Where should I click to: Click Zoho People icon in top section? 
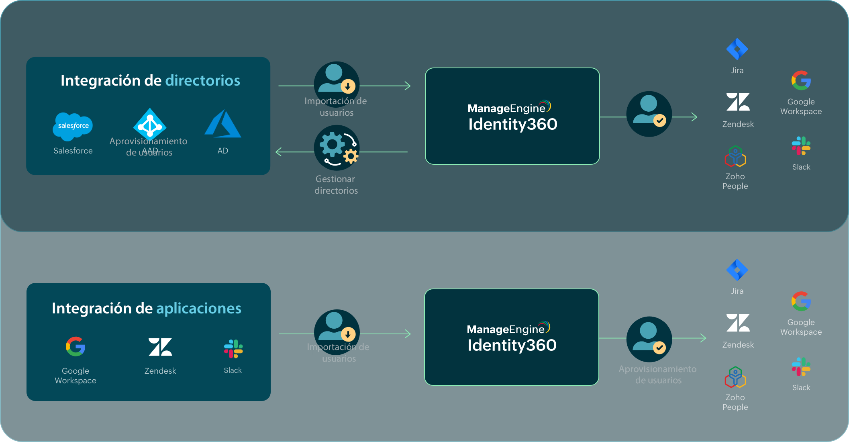(x=735, y=156)
